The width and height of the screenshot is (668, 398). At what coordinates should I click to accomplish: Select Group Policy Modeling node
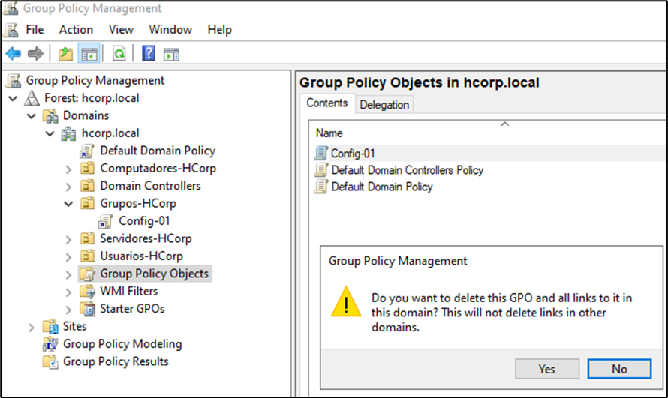pyautogui.click(x=122, y=344)
